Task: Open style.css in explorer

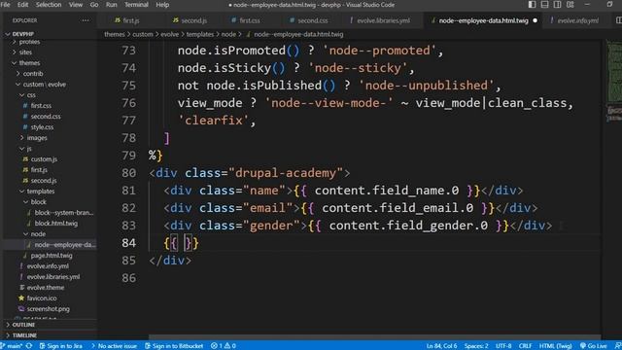Action: click(x=42, y=127)
